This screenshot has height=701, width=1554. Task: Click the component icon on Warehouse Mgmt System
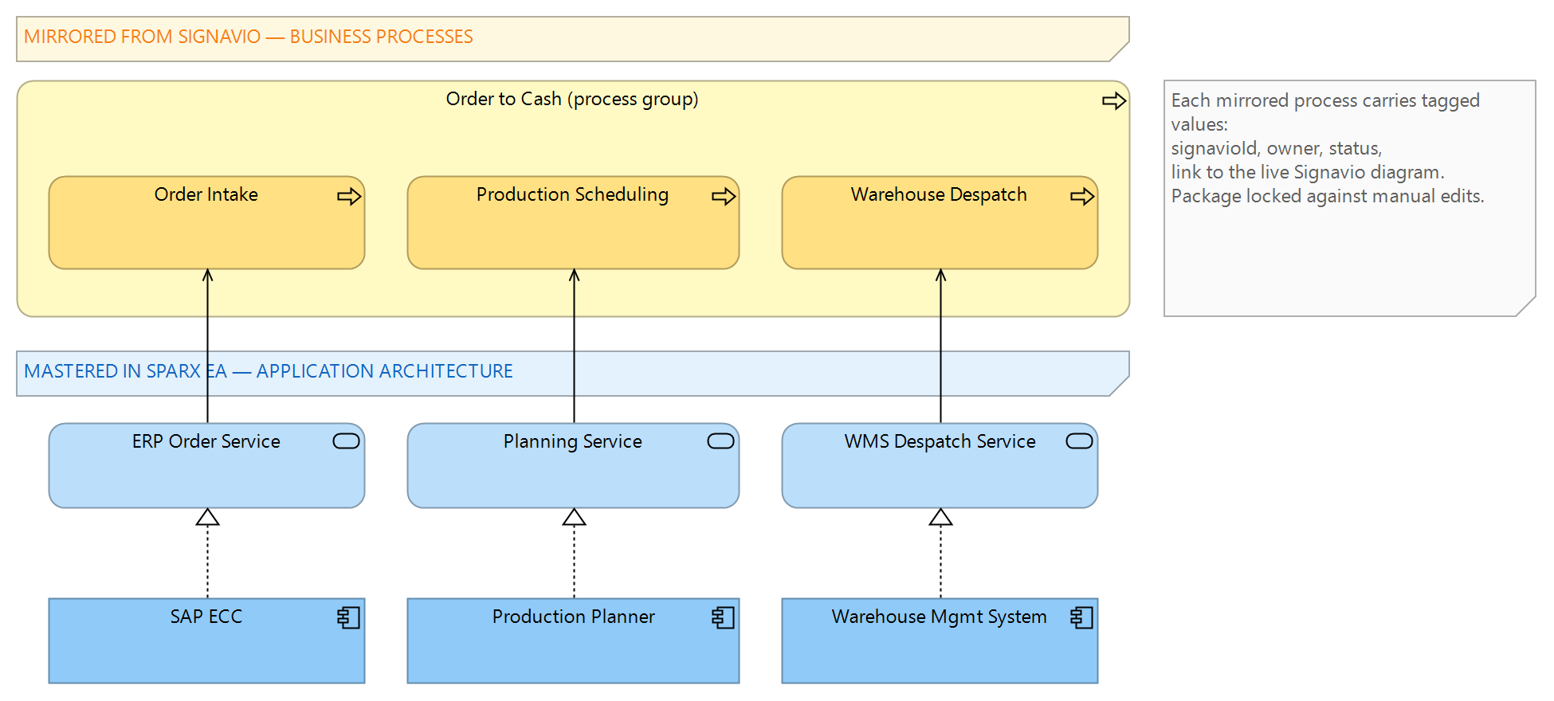pos(1082,617)
